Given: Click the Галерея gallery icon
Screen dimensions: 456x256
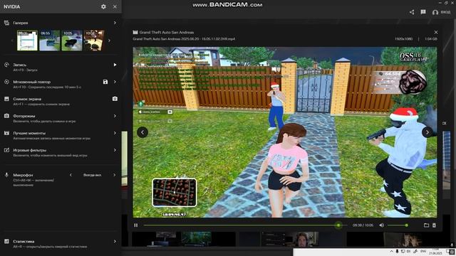Looking at the screenshot, I should coord(6,23).
